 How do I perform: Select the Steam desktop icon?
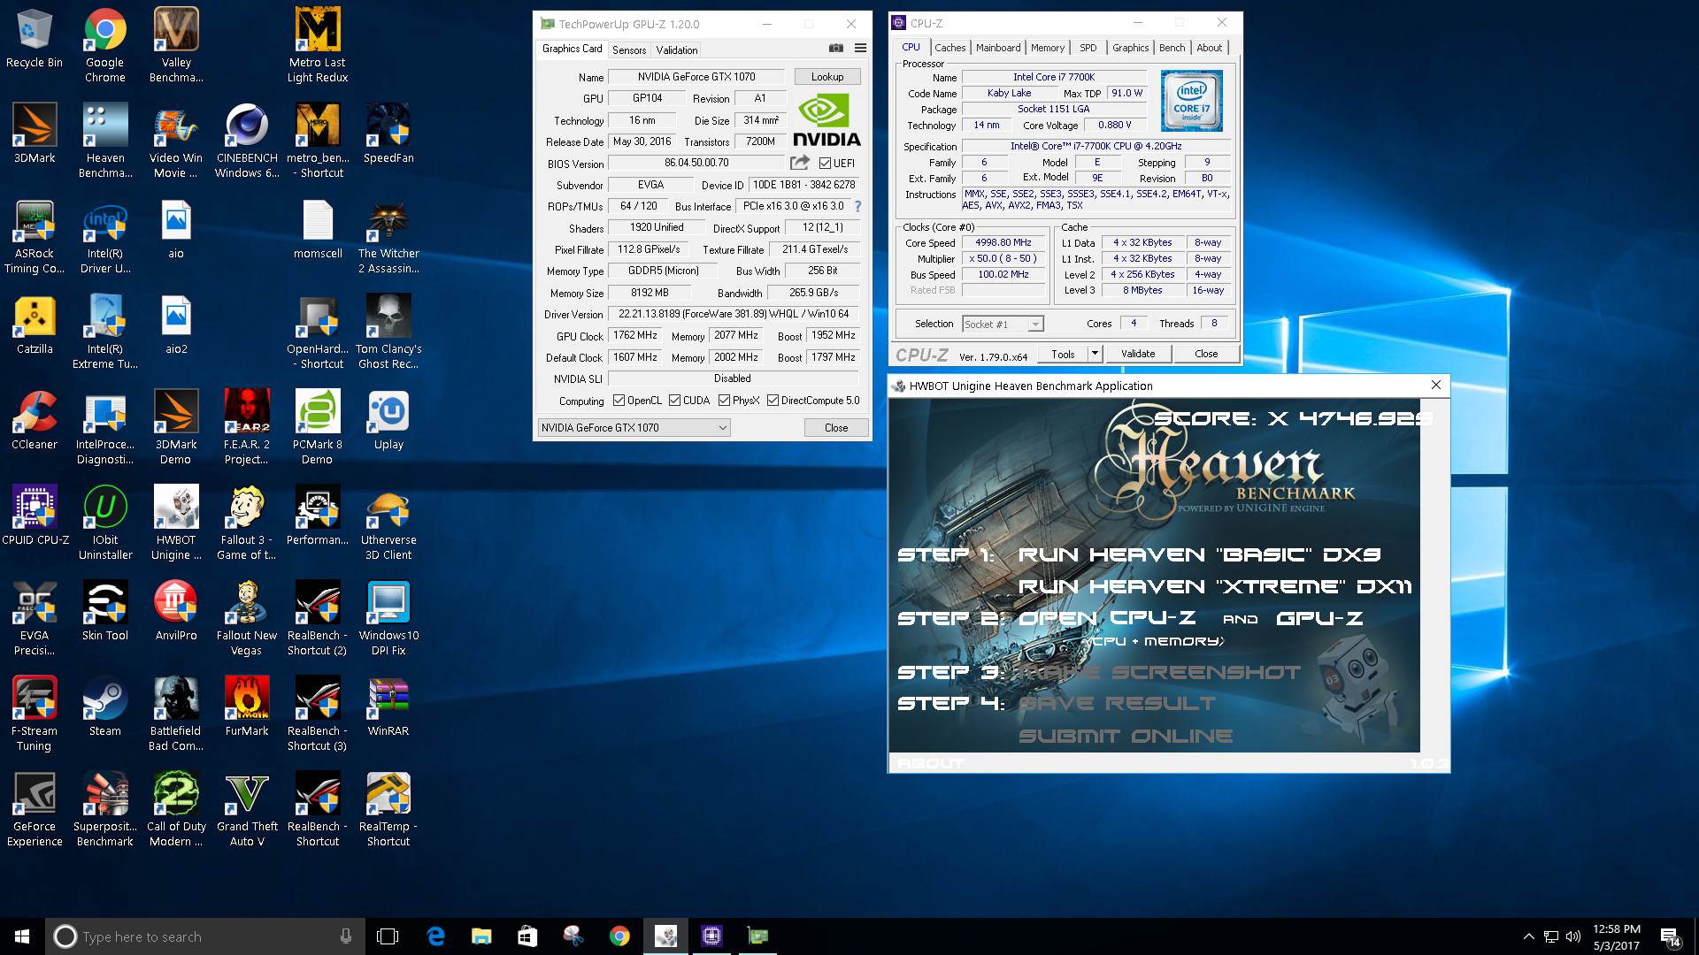[105, 707]
